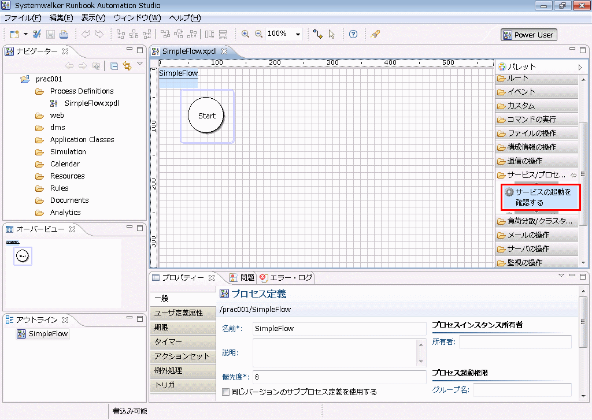Click the 説明 description text area
The width and height of the screenshot is (592, 420).
[x=335, y=353]
